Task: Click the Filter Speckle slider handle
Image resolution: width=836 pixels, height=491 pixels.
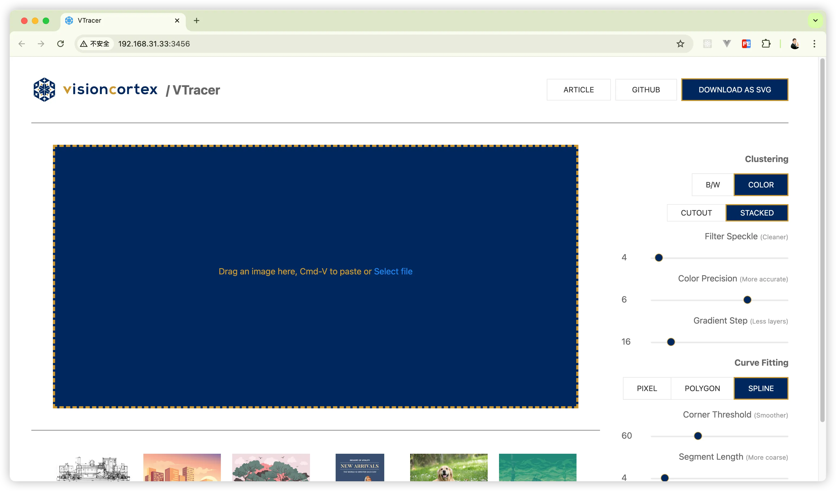Action: (x=659, y=258)
